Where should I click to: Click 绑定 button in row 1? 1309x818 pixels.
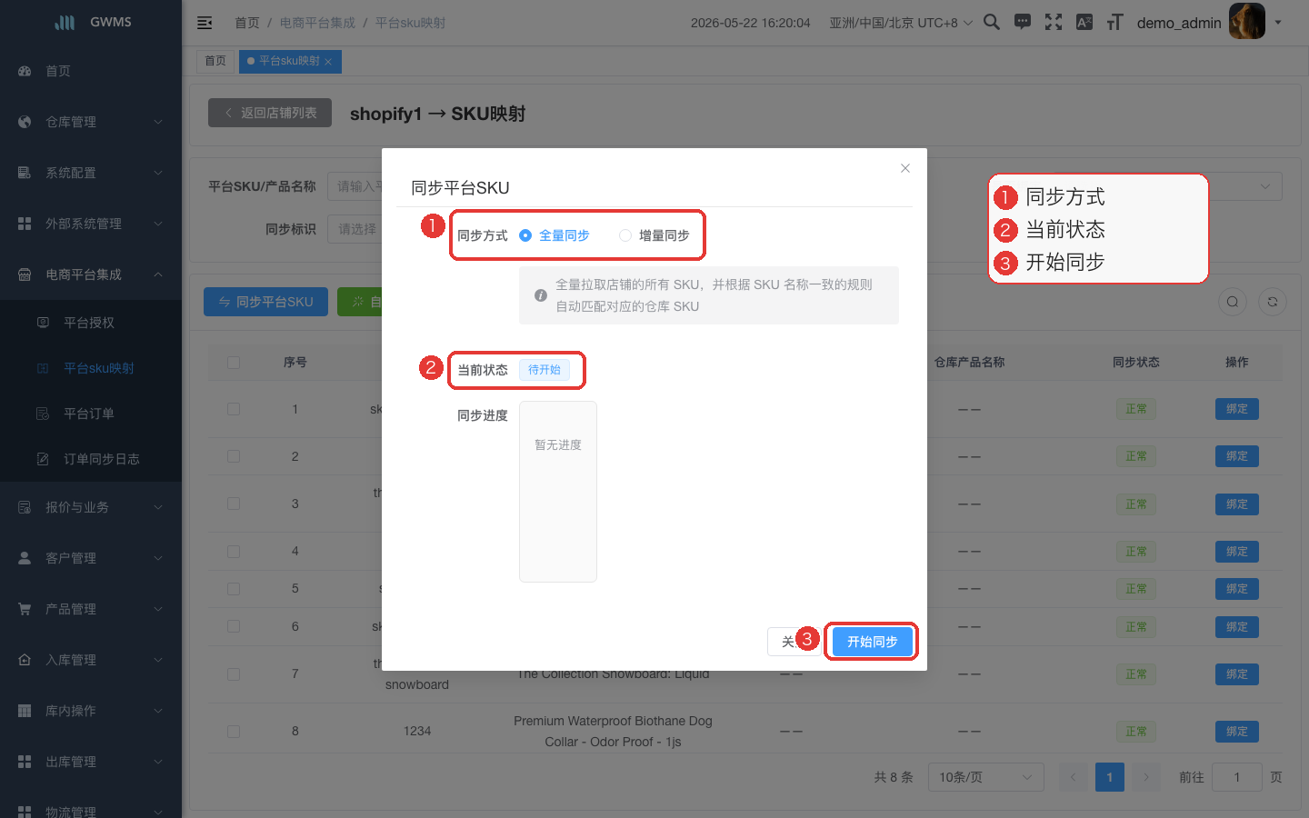click(x=1237, y=409)
